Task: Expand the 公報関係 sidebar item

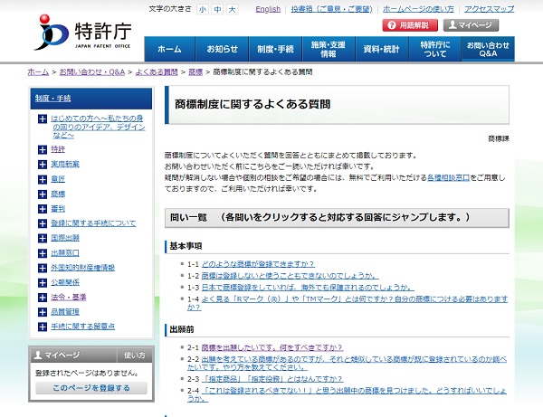Action: coord(43,283)
